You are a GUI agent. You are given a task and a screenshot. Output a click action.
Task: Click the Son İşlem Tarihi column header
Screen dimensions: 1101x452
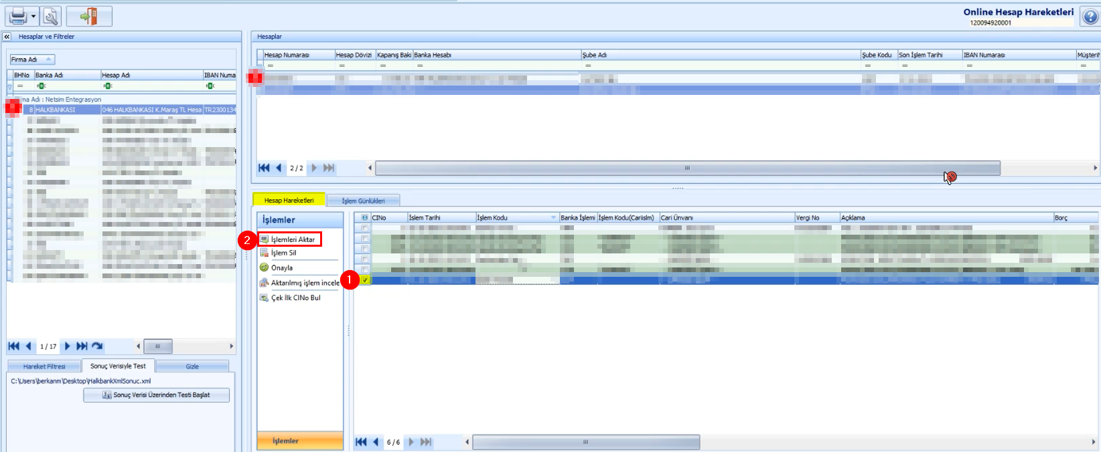click(930, 55)
